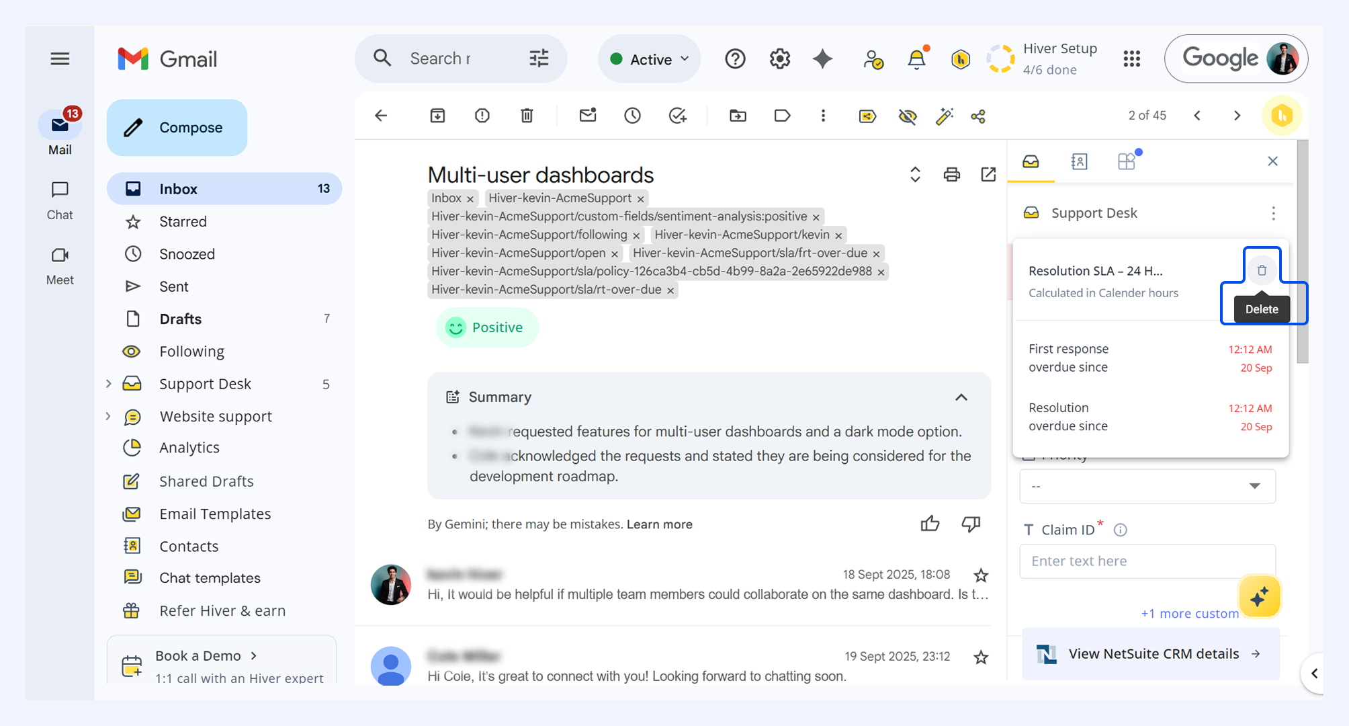View NetSuite CRM details
This screenshot has width=1349, height=726.
pos(1151,654)
